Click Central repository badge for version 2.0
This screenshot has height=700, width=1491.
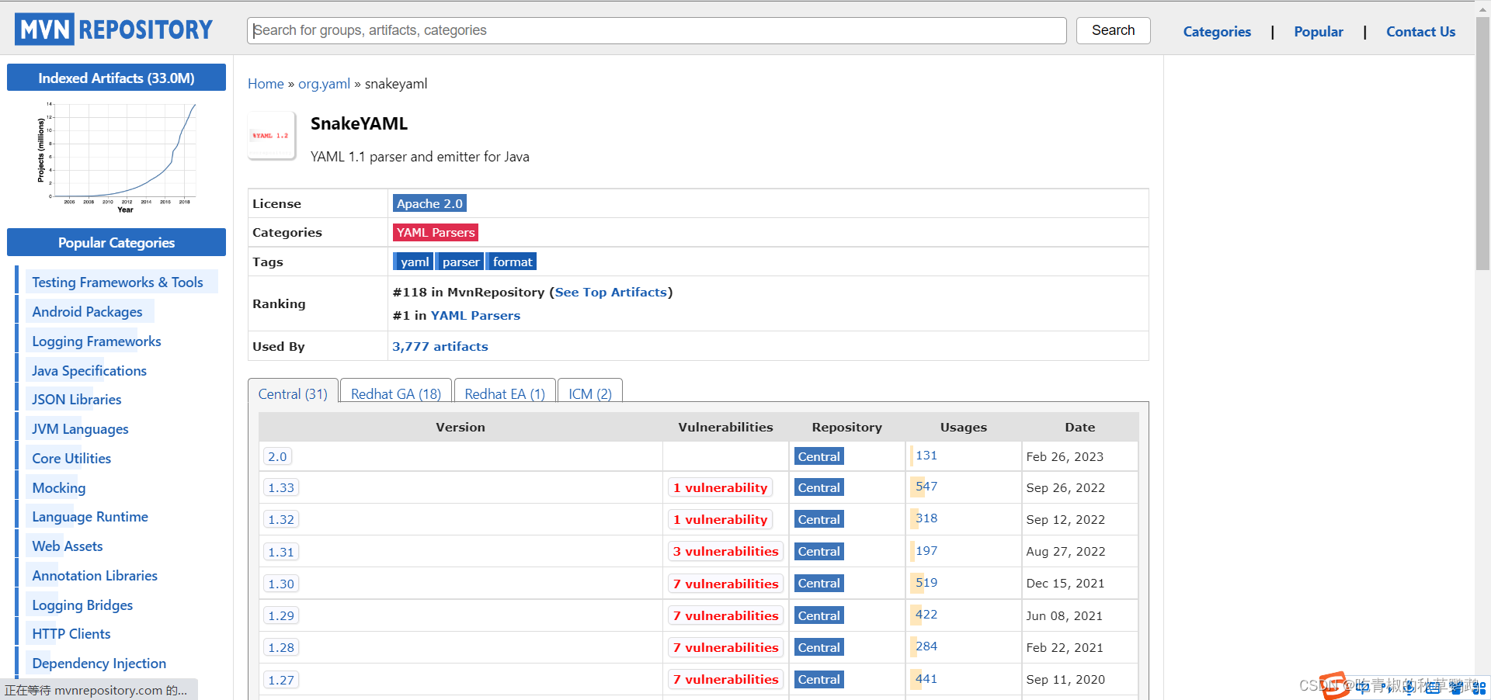point(818,456)
